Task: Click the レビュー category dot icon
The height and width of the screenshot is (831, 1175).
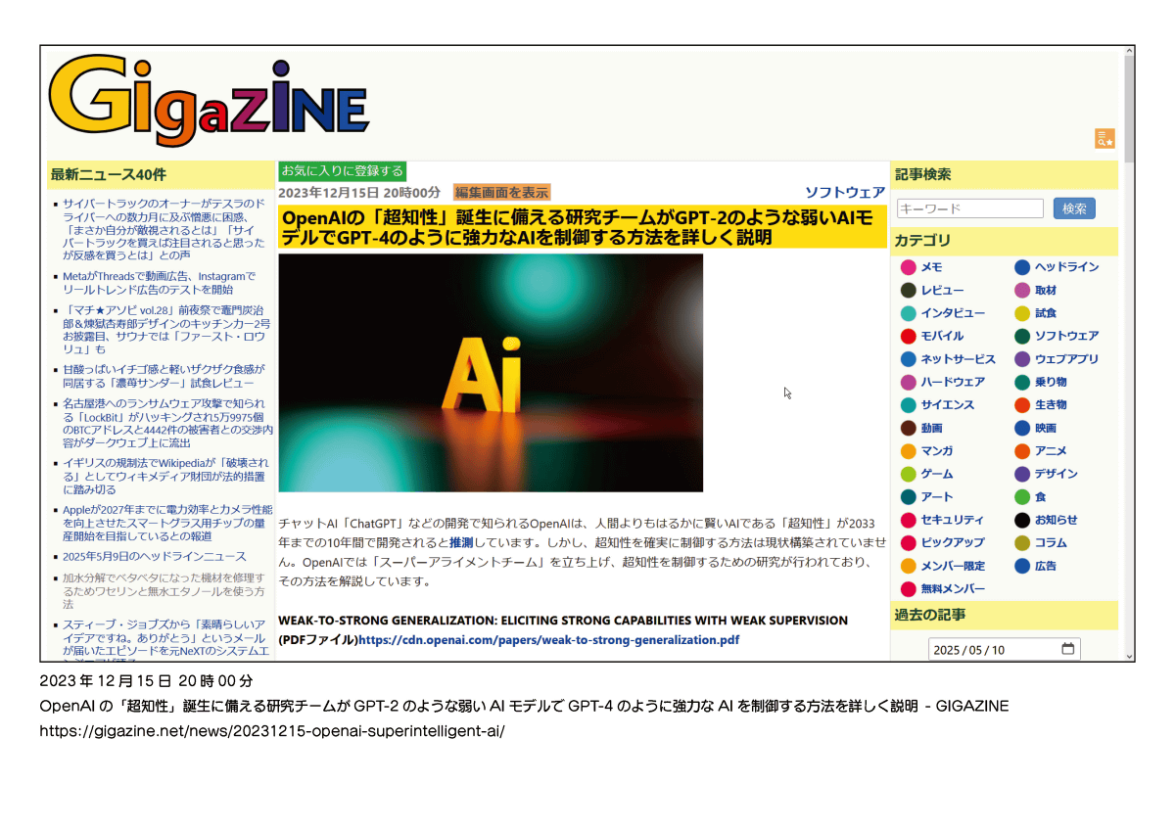Action: pyautogui.click(x=909, y=291)
